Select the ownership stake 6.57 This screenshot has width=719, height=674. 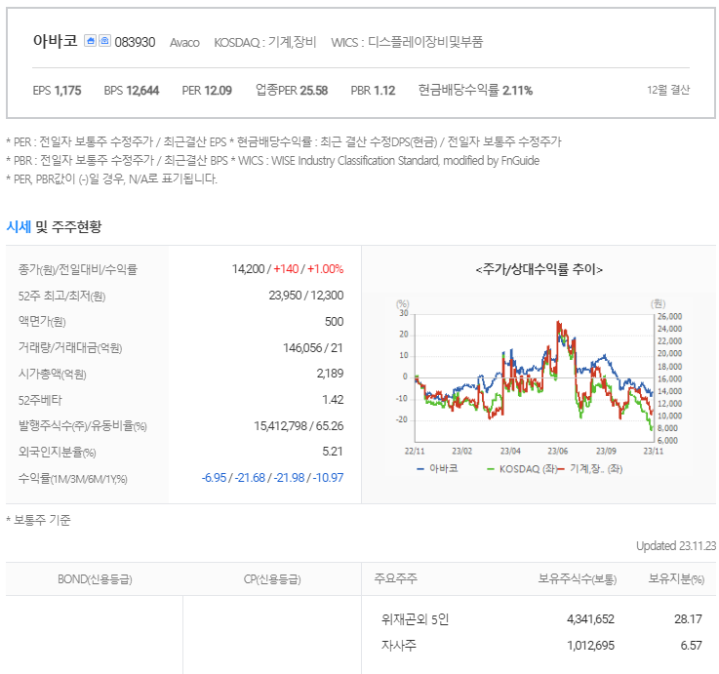click(691, 645)
